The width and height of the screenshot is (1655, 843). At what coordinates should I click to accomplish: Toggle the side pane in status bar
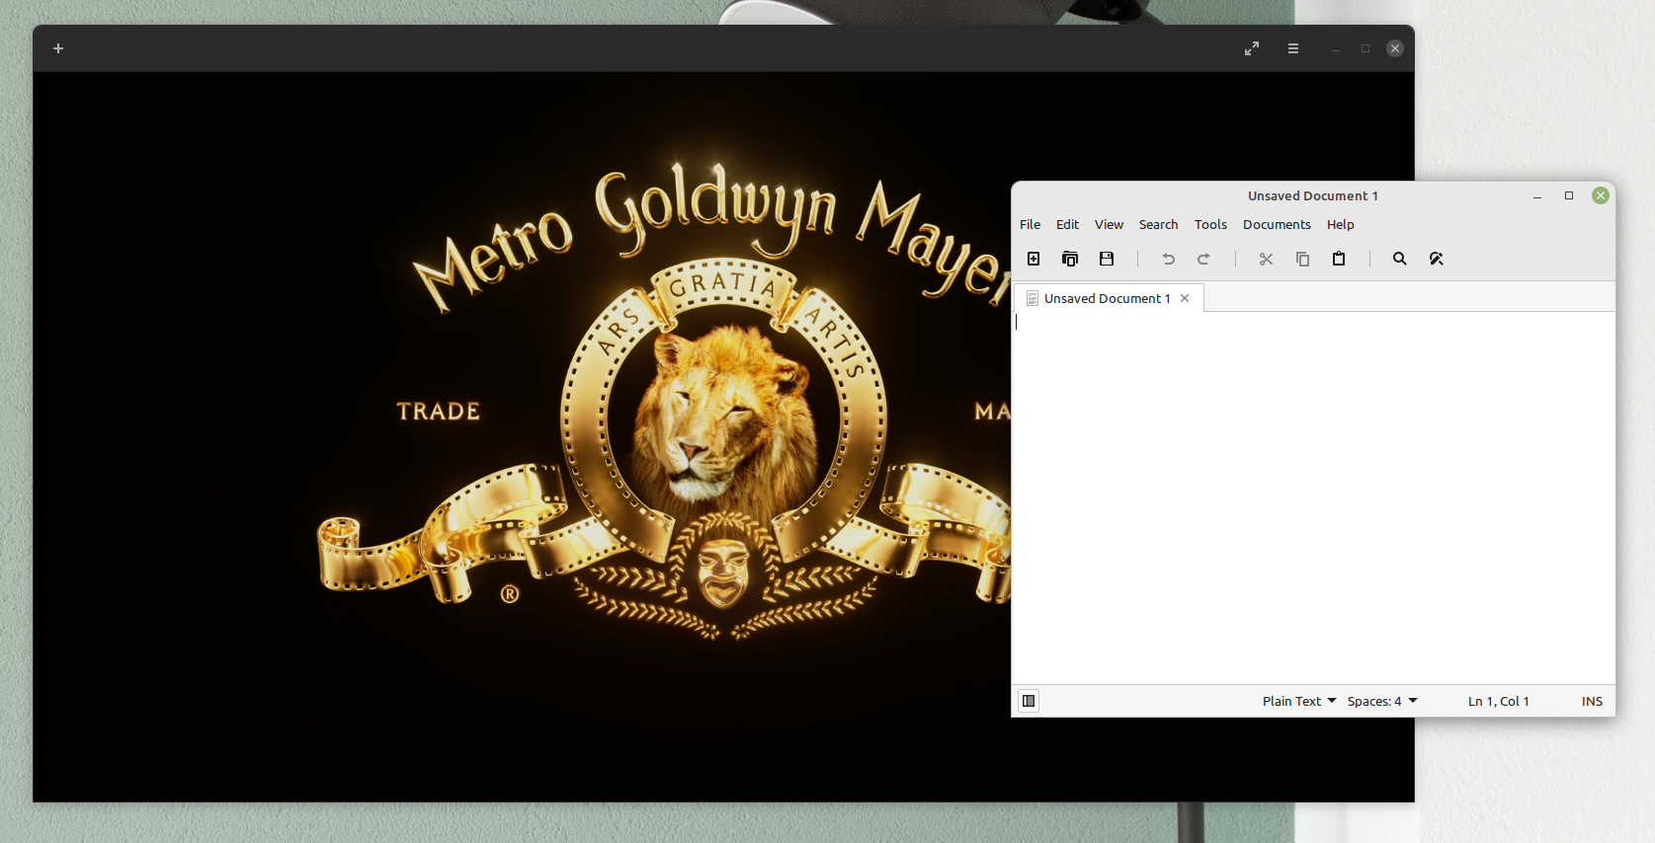click(x=1029, y=701)
